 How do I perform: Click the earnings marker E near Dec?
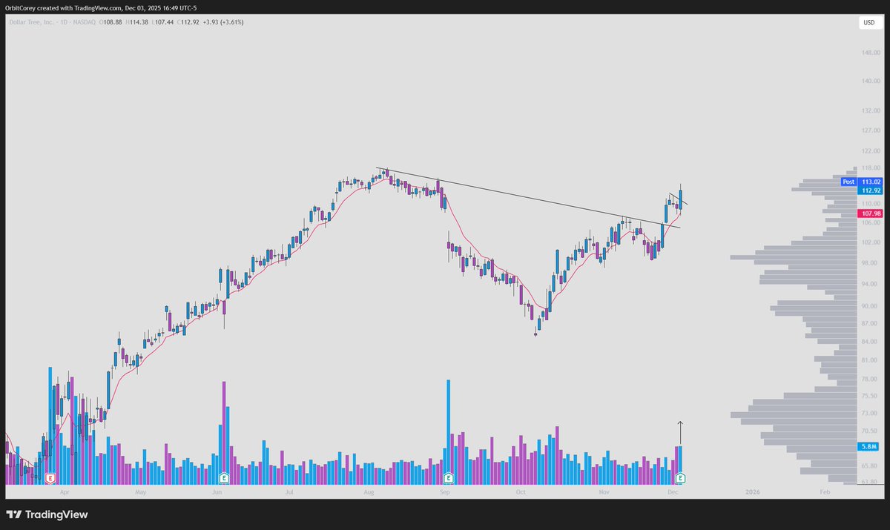pos(679,478)
